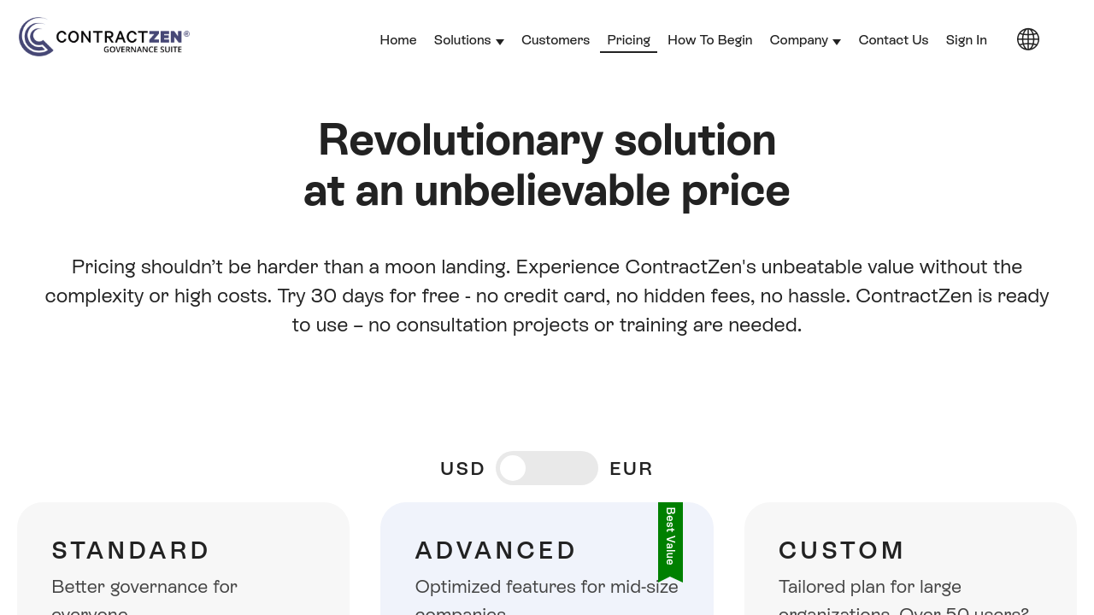Select the Standard plan card heading
Viewport: 1094px width, 615px height.
(131, 550)
